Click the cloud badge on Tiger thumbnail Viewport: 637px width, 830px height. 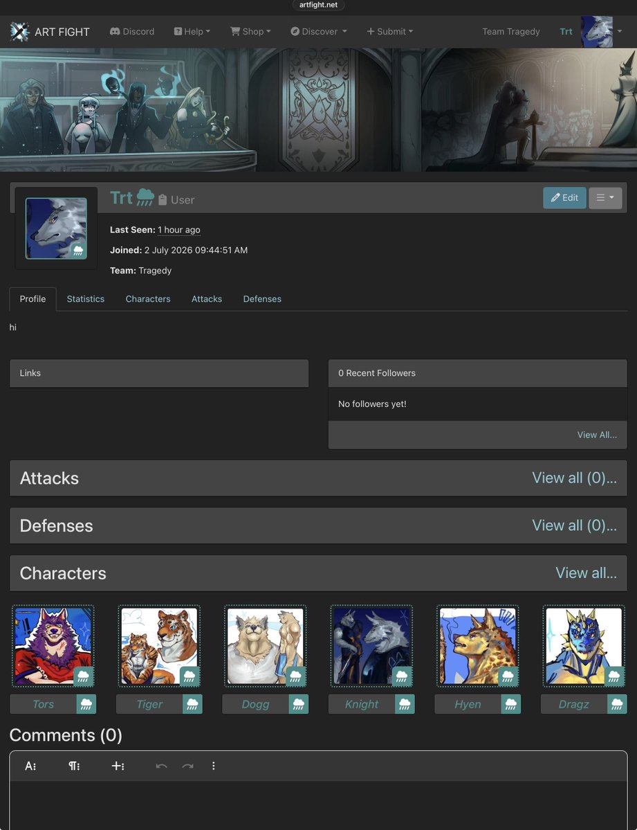(x=190, y=676)
